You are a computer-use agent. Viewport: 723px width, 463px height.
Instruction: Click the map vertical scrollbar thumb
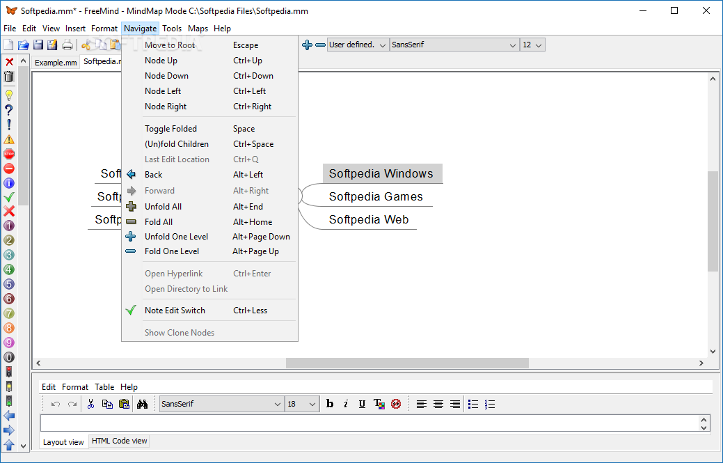(x=713, y=221)
